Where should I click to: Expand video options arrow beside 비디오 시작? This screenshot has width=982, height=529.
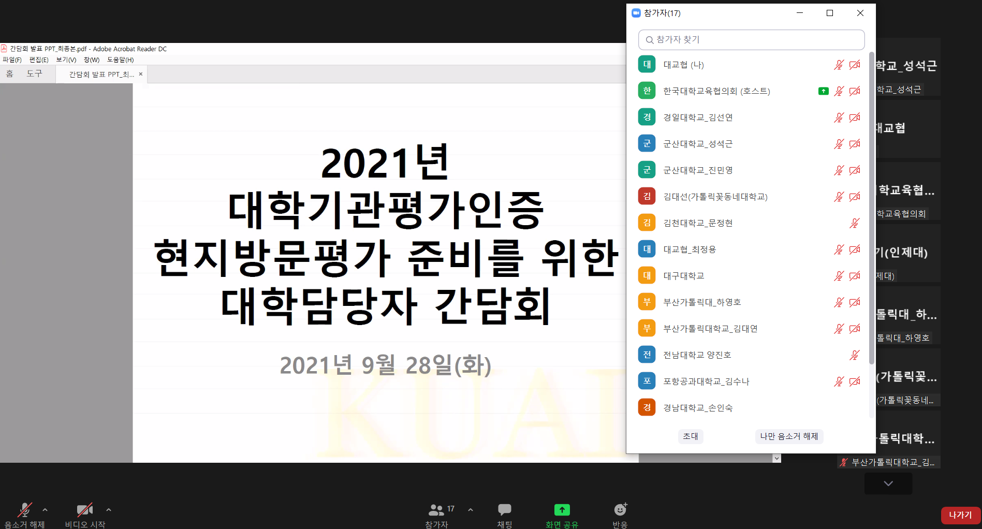pos(109,510)
